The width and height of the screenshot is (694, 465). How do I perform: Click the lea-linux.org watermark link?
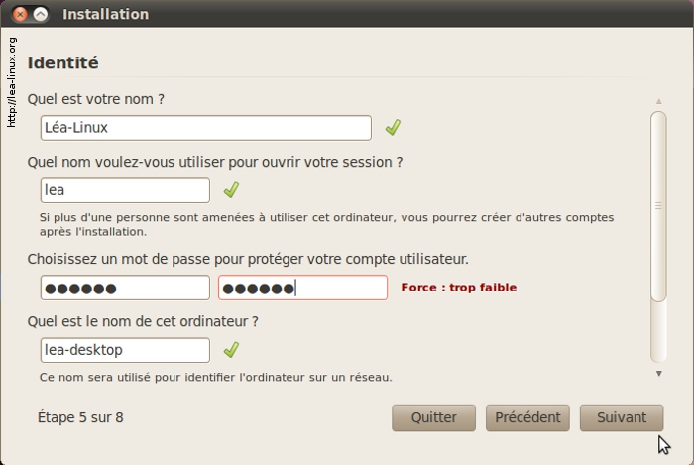point(12,82)
